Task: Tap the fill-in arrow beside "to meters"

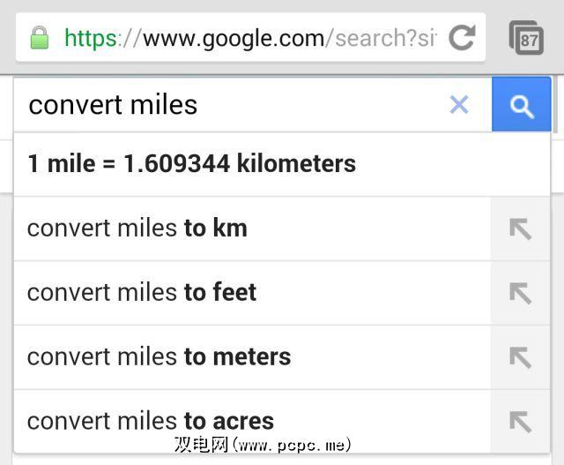Action: pyautogui.click(x=520, y=357)
